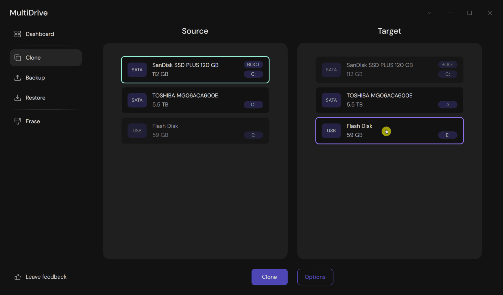This screenshot has width=503, height=295.
Task: Click BOOT badge on source SanDisk drive
Action: (x=253, y=65)
